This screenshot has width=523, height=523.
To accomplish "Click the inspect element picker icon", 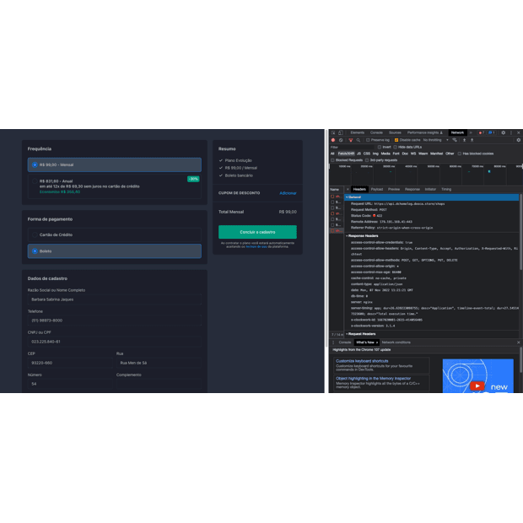I will coord(333,132).
